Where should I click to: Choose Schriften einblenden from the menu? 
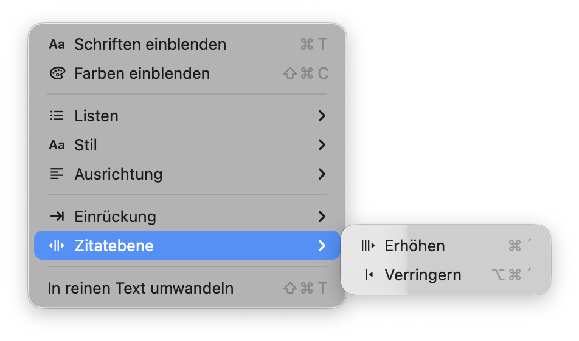click(x=150, y=44)
